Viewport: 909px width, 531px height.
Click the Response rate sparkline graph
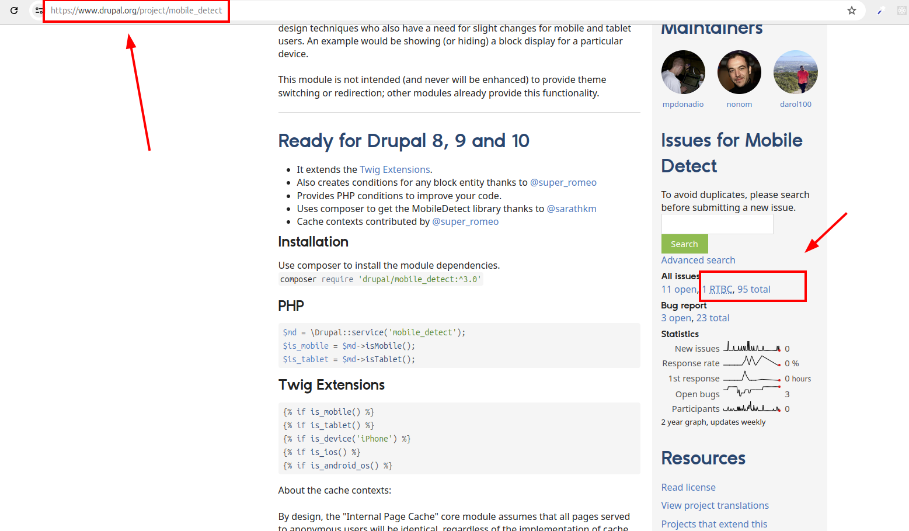point(752,361)
